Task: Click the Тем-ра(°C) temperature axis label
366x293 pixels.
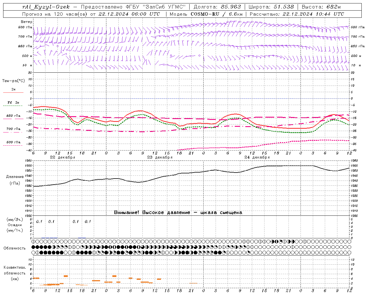Action: [13, 81]
